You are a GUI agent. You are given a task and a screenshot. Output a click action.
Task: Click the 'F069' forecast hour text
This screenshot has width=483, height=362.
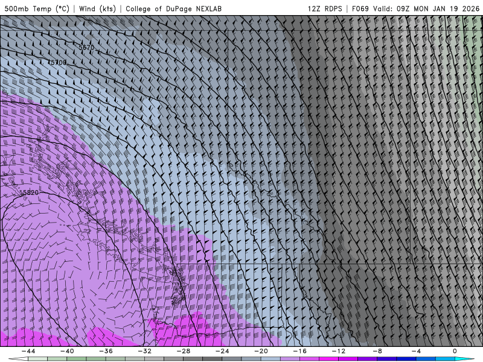point(360,8)
